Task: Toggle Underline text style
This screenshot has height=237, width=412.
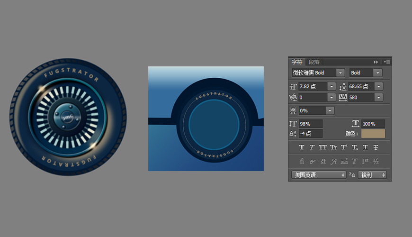Action: 365,147
